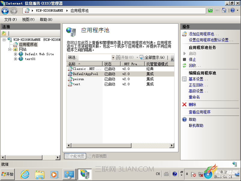Switch to 功能视图 tab
Viewport: 241px width, 181px height.
click(75, 156)
